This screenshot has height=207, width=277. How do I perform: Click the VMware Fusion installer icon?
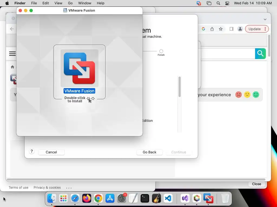(x=79, y=68)
